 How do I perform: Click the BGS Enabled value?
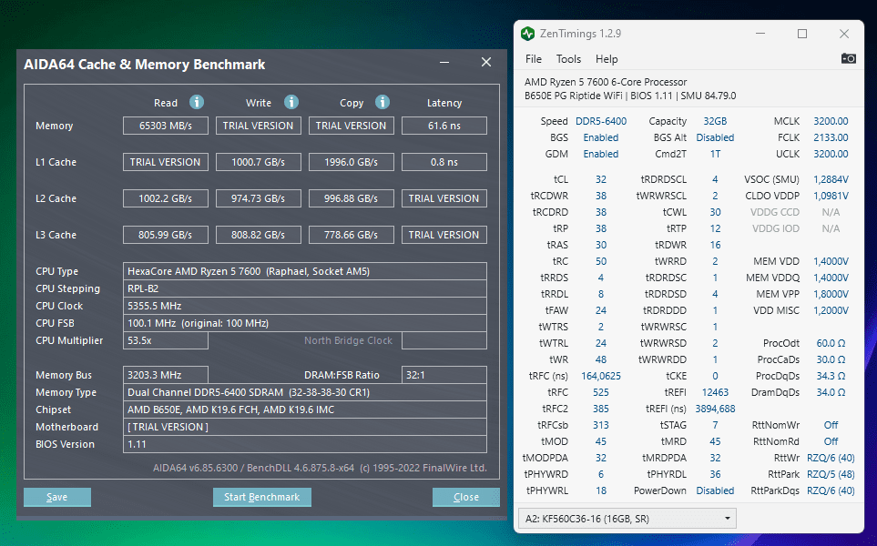tap(601, 137)
